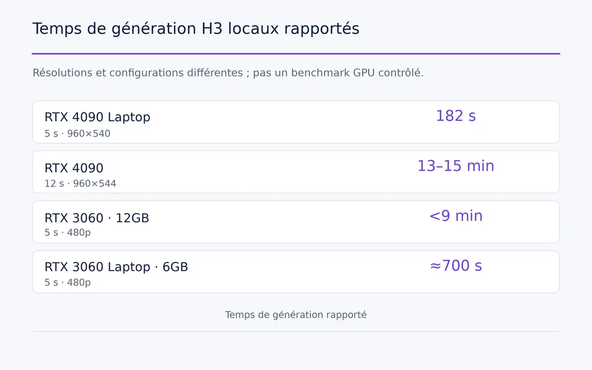Screen dimensions: 592x370
Task: Click the '5 s · 960×540' detail text
Action: [x=77, y=134]
